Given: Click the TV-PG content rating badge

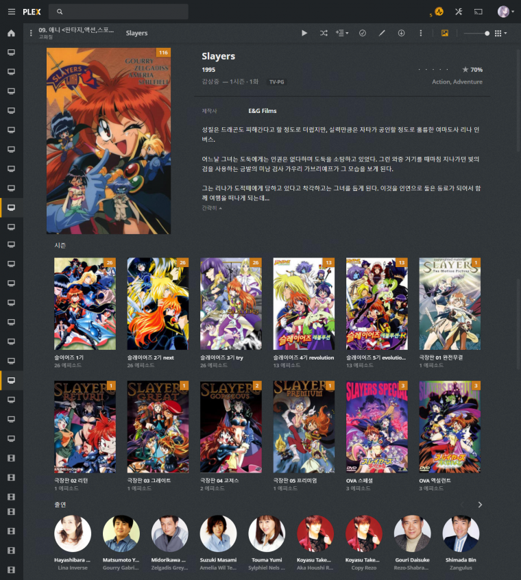Looking at the screenshot, I should [x=276, y=81].
